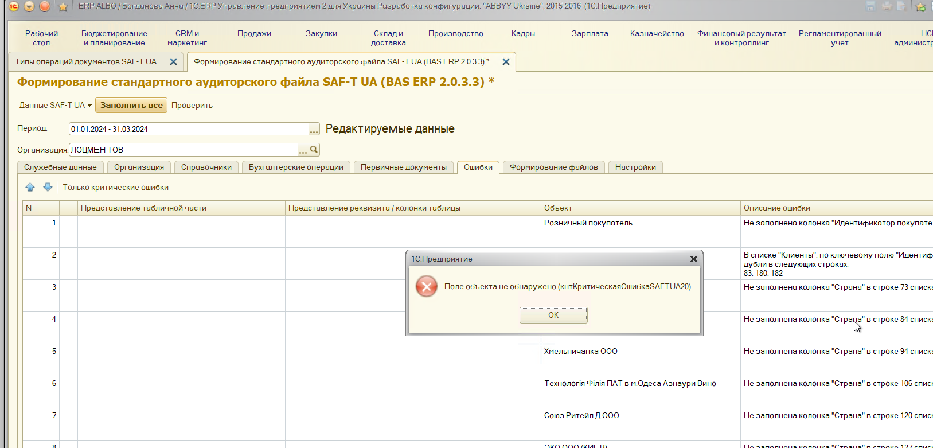Select the 'Хмельничанка ООО' object cell

coord(641,360)
